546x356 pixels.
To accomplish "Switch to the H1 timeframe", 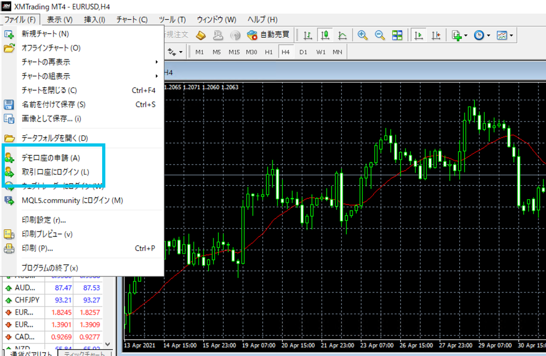I will click(x=269, y=52).
